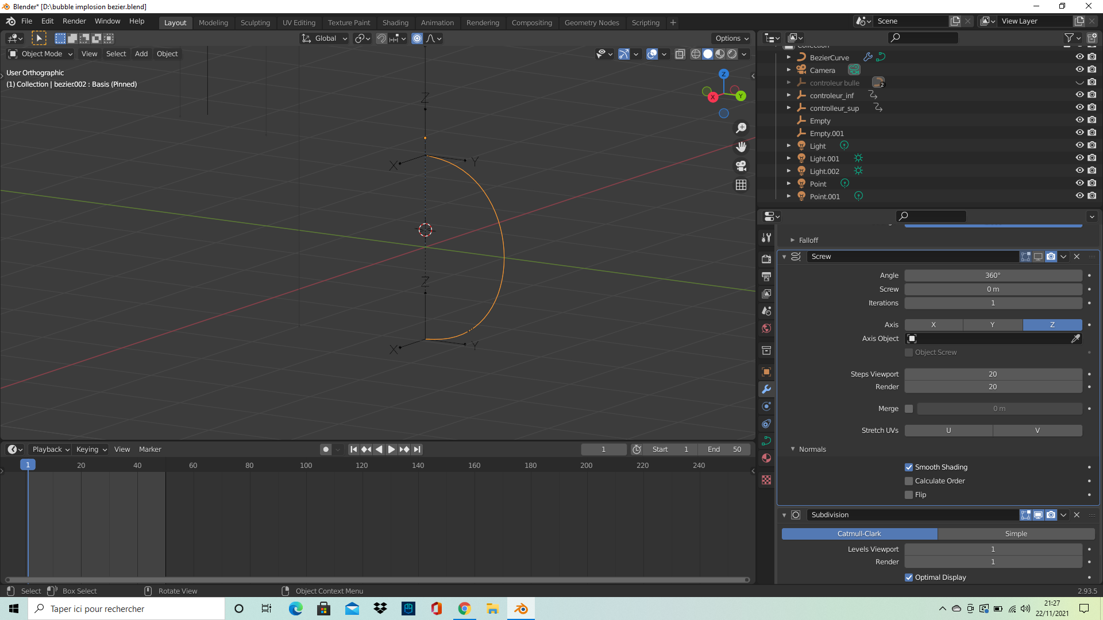Click the render properties camera icon

click(767, 257)
